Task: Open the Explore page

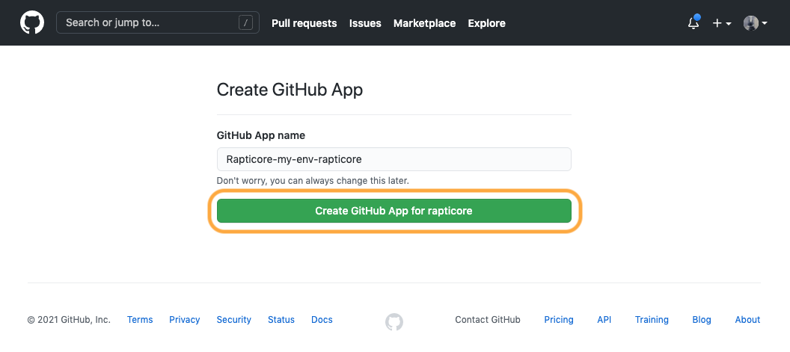Action: click(487, 23)
